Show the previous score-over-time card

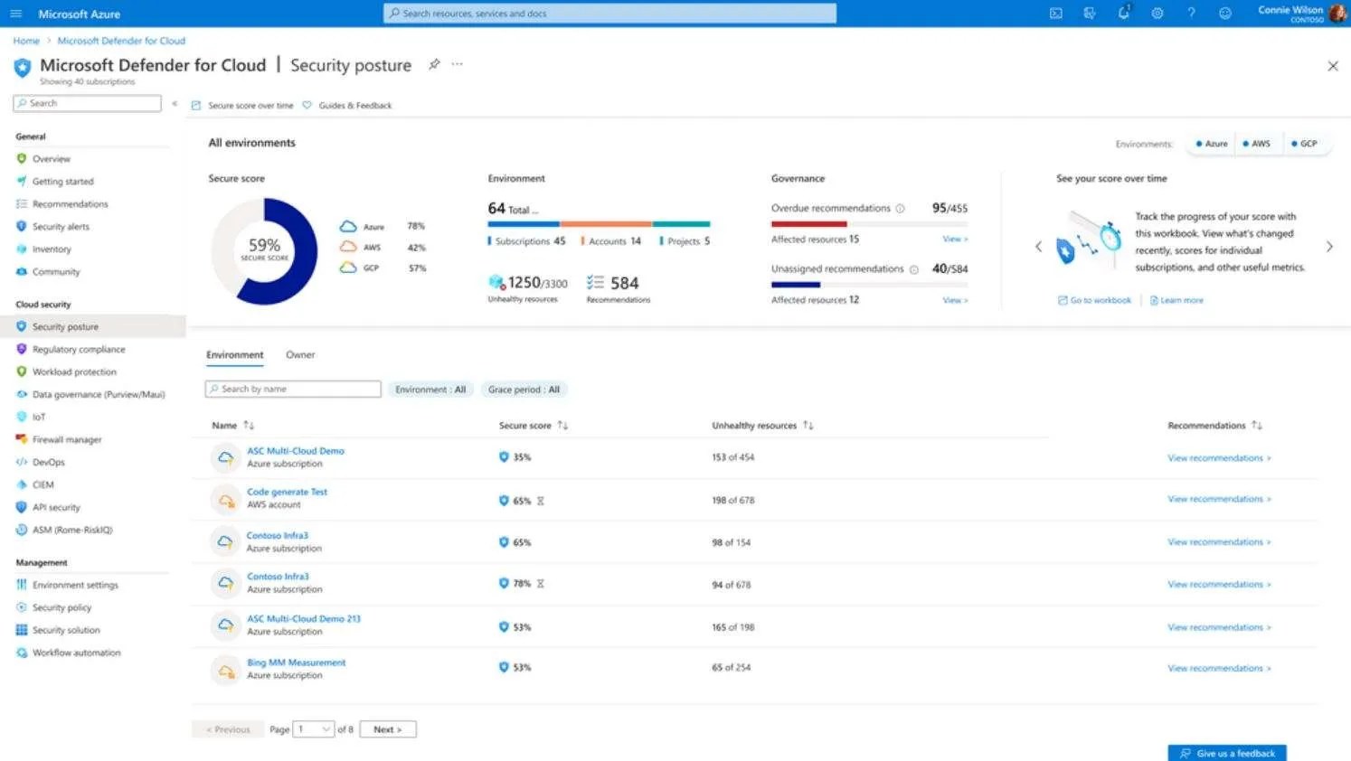pyautogui.click(x=1038, y=246)
